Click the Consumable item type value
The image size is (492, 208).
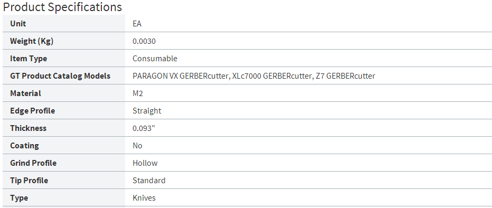coord(155,59)
